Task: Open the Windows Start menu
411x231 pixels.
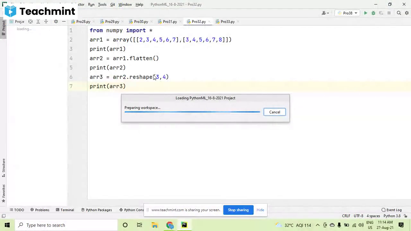Action: tap(7, 225)
